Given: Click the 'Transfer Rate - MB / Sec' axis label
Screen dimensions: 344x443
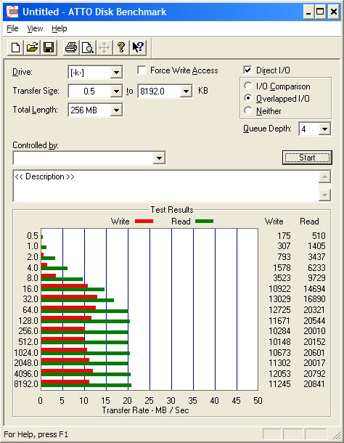Looking at the screenshot, I should pyautogui.click(x=145, y=410).
